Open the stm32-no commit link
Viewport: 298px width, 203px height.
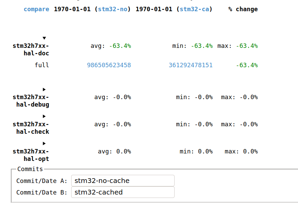[x=113, y=9]
